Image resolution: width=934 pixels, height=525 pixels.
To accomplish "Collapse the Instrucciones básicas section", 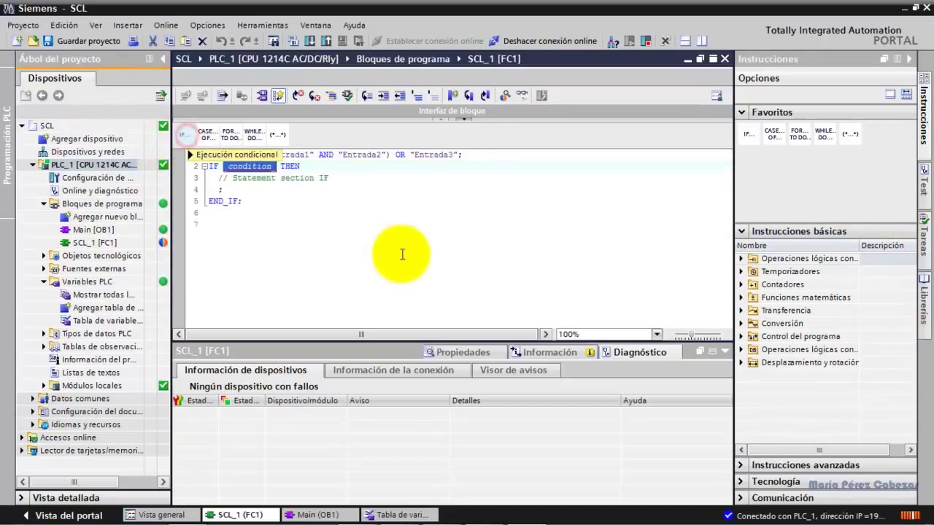I will [x=742, y=231].
